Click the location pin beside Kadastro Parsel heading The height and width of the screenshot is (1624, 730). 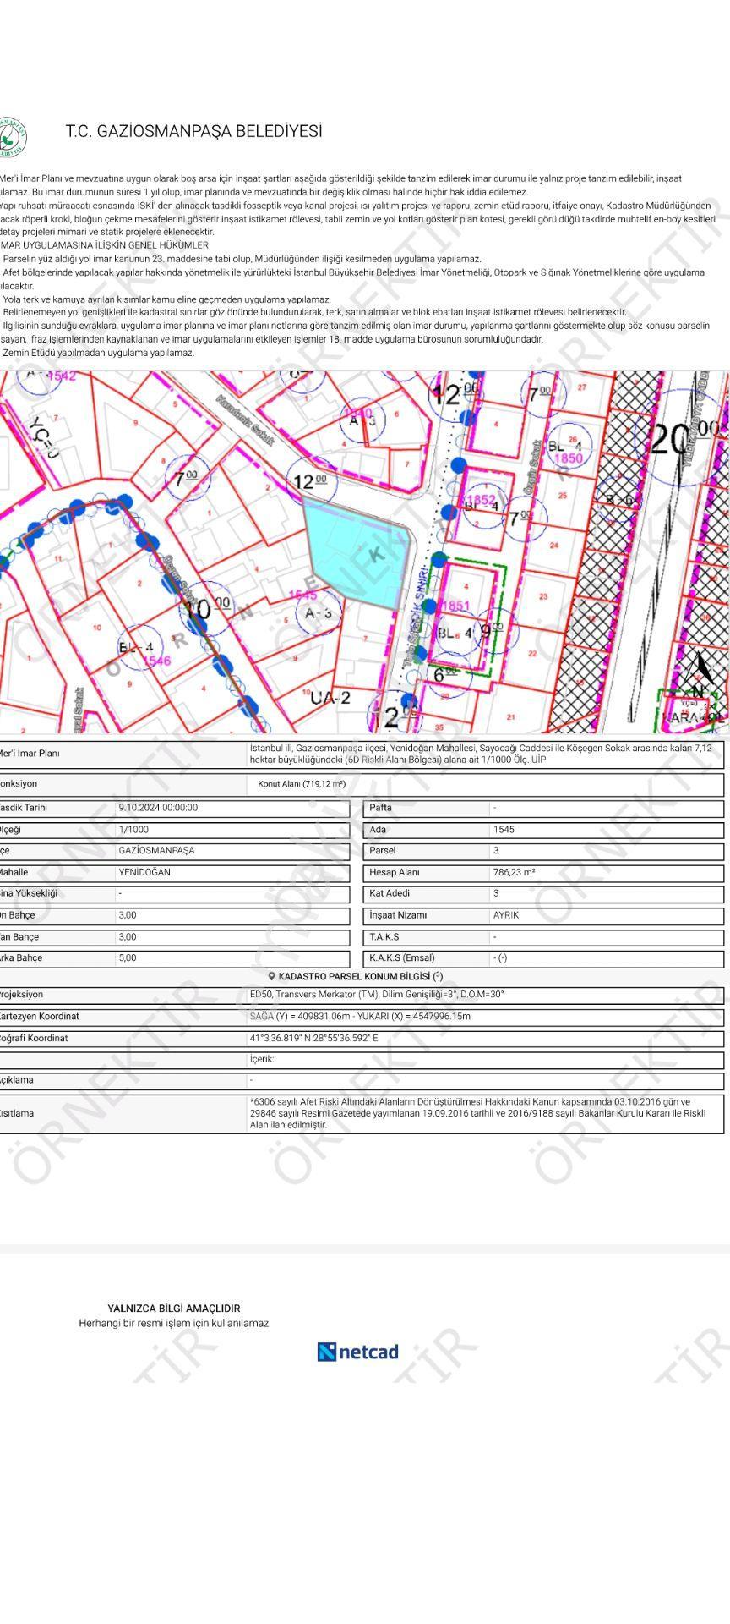coord(271,976)
